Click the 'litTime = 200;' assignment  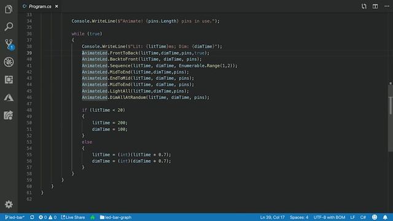click(110, 123)
